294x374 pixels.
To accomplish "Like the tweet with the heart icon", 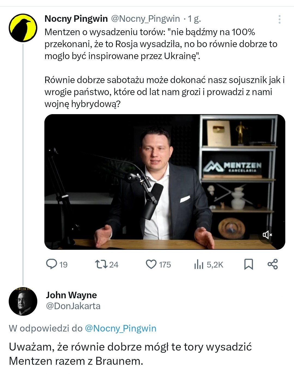I will [x=151, y=264].
